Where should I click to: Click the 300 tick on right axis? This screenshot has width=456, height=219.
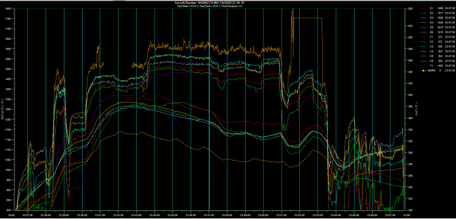tap(410, 152)
